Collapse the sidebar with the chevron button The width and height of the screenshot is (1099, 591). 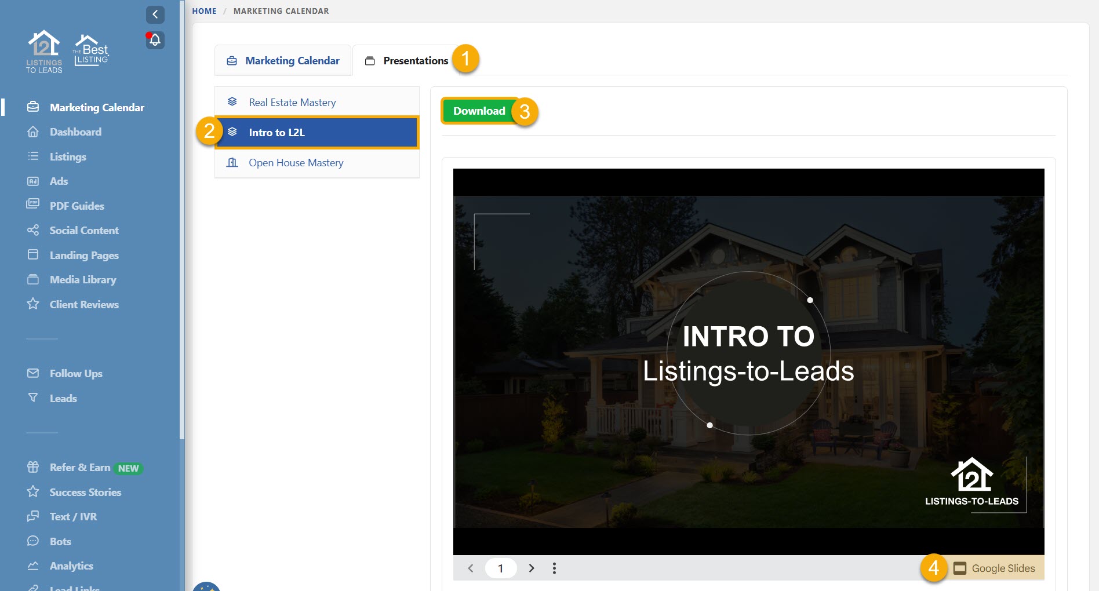pos(155,14)
